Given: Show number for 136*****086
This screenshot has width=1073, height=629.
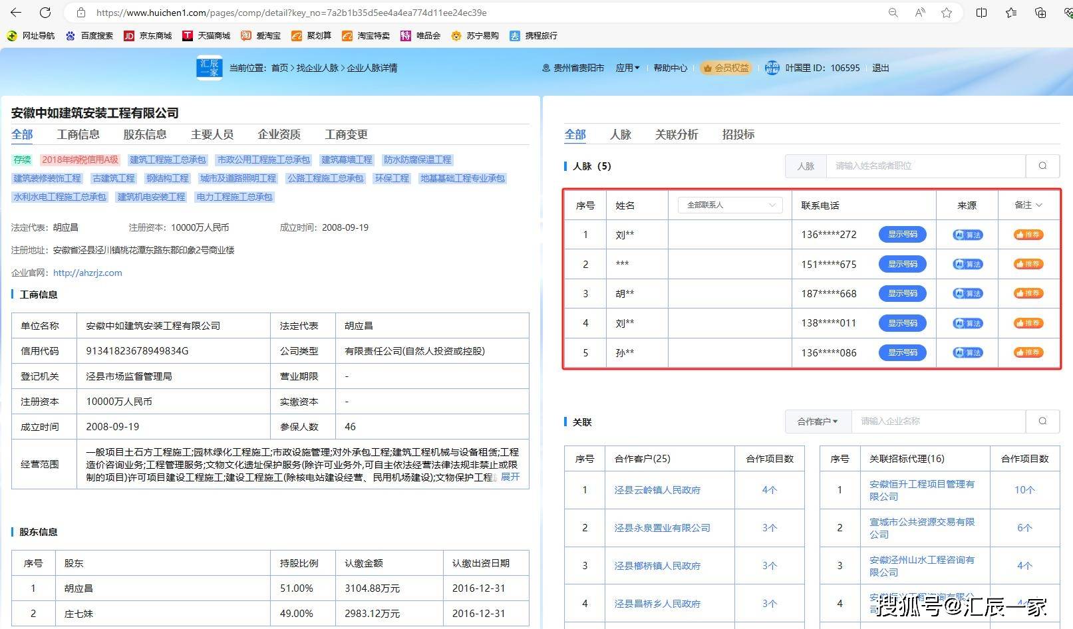Looking at the screenshot, I should click(x=903, y=352).
